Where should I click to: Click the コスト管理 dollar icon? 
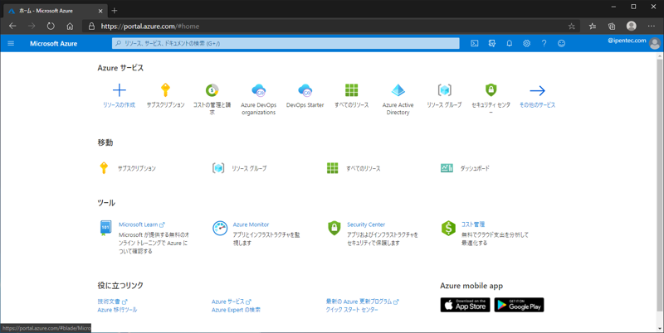[x=448, y=228]
